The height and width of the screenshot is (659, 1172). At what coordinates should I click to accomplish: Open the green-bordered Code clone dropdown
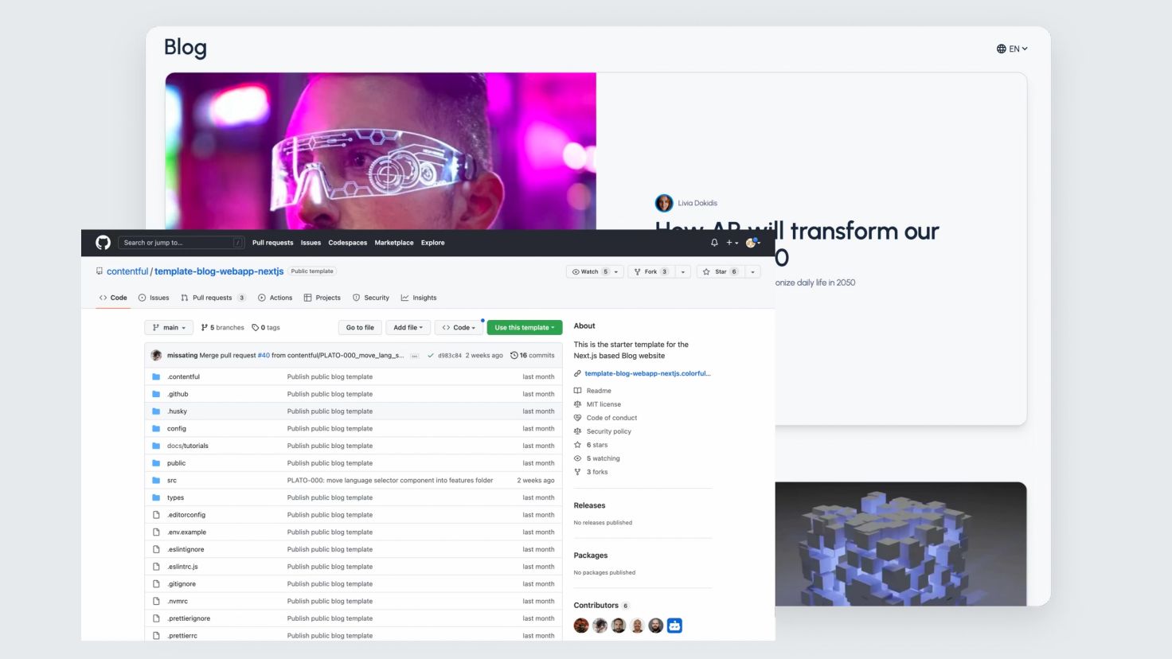click(459, 327)
